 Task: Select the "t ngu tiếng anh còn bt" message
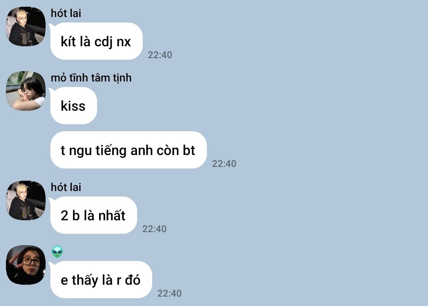pos(128,150)
